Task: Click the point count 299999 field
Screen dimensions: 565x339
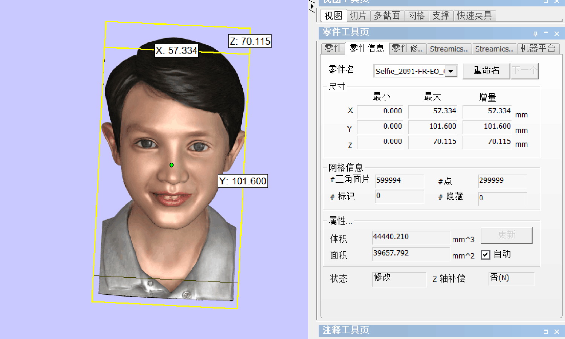Action: point(502,181)
